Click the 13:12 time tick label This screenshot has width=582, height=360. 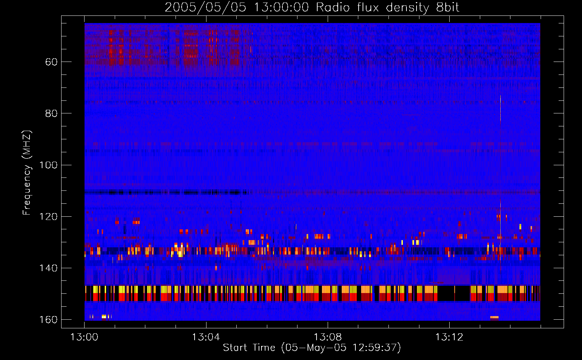coord(449,337)
